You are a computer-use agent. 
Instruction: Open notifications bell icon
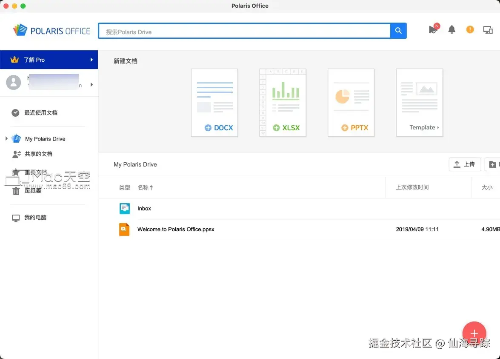451,29
